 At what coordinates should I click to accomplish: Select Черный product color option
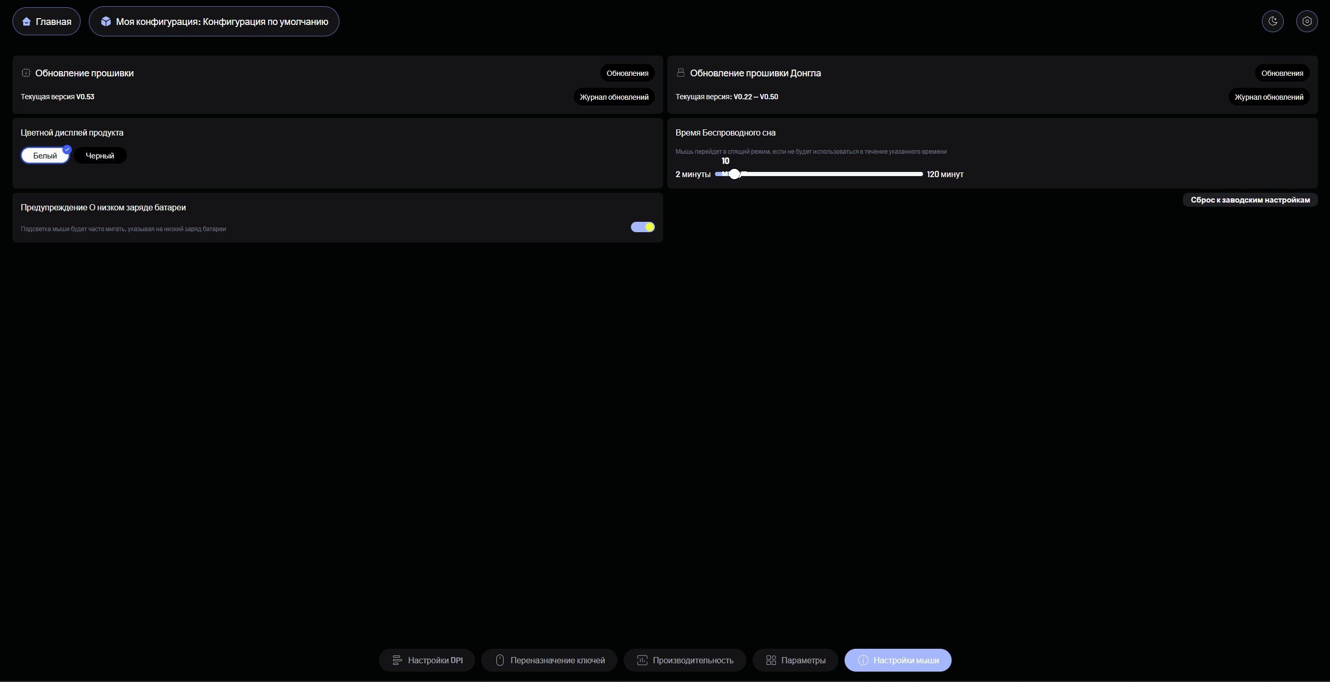(x=100, y=156)
